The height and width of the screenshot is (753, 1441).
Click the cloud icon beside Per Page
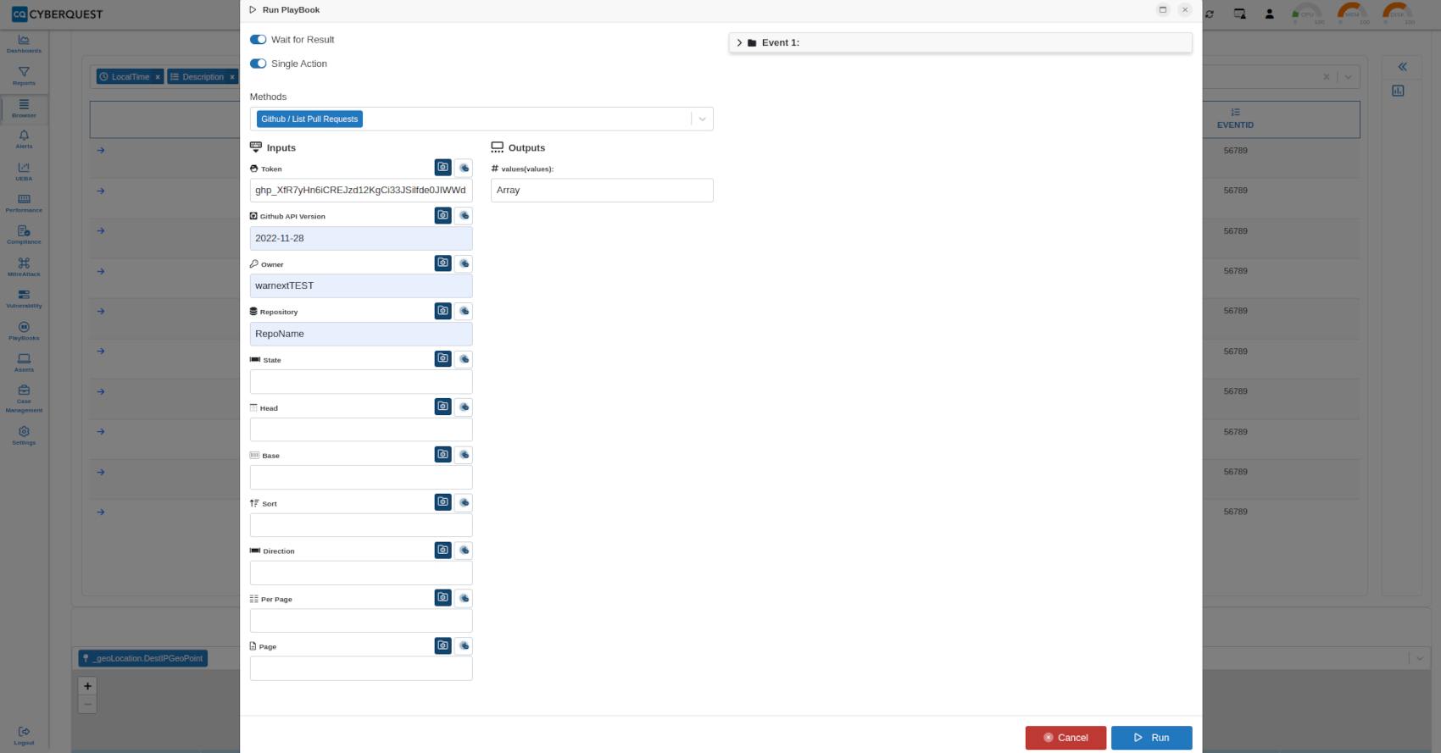pos(464,598)
